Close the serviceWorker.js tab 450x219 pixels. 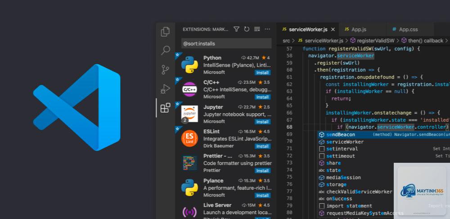333,30
